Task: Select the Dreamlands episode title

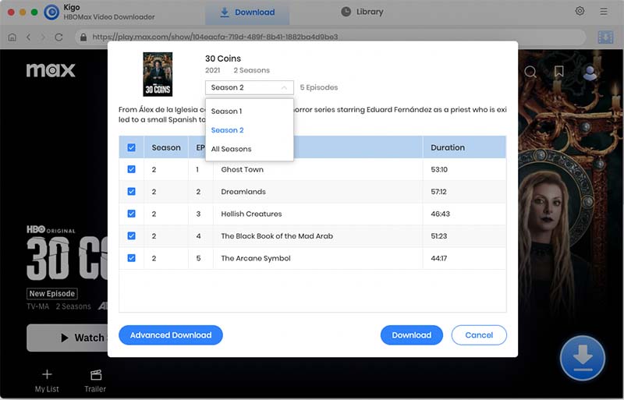Action: point(243,192)
